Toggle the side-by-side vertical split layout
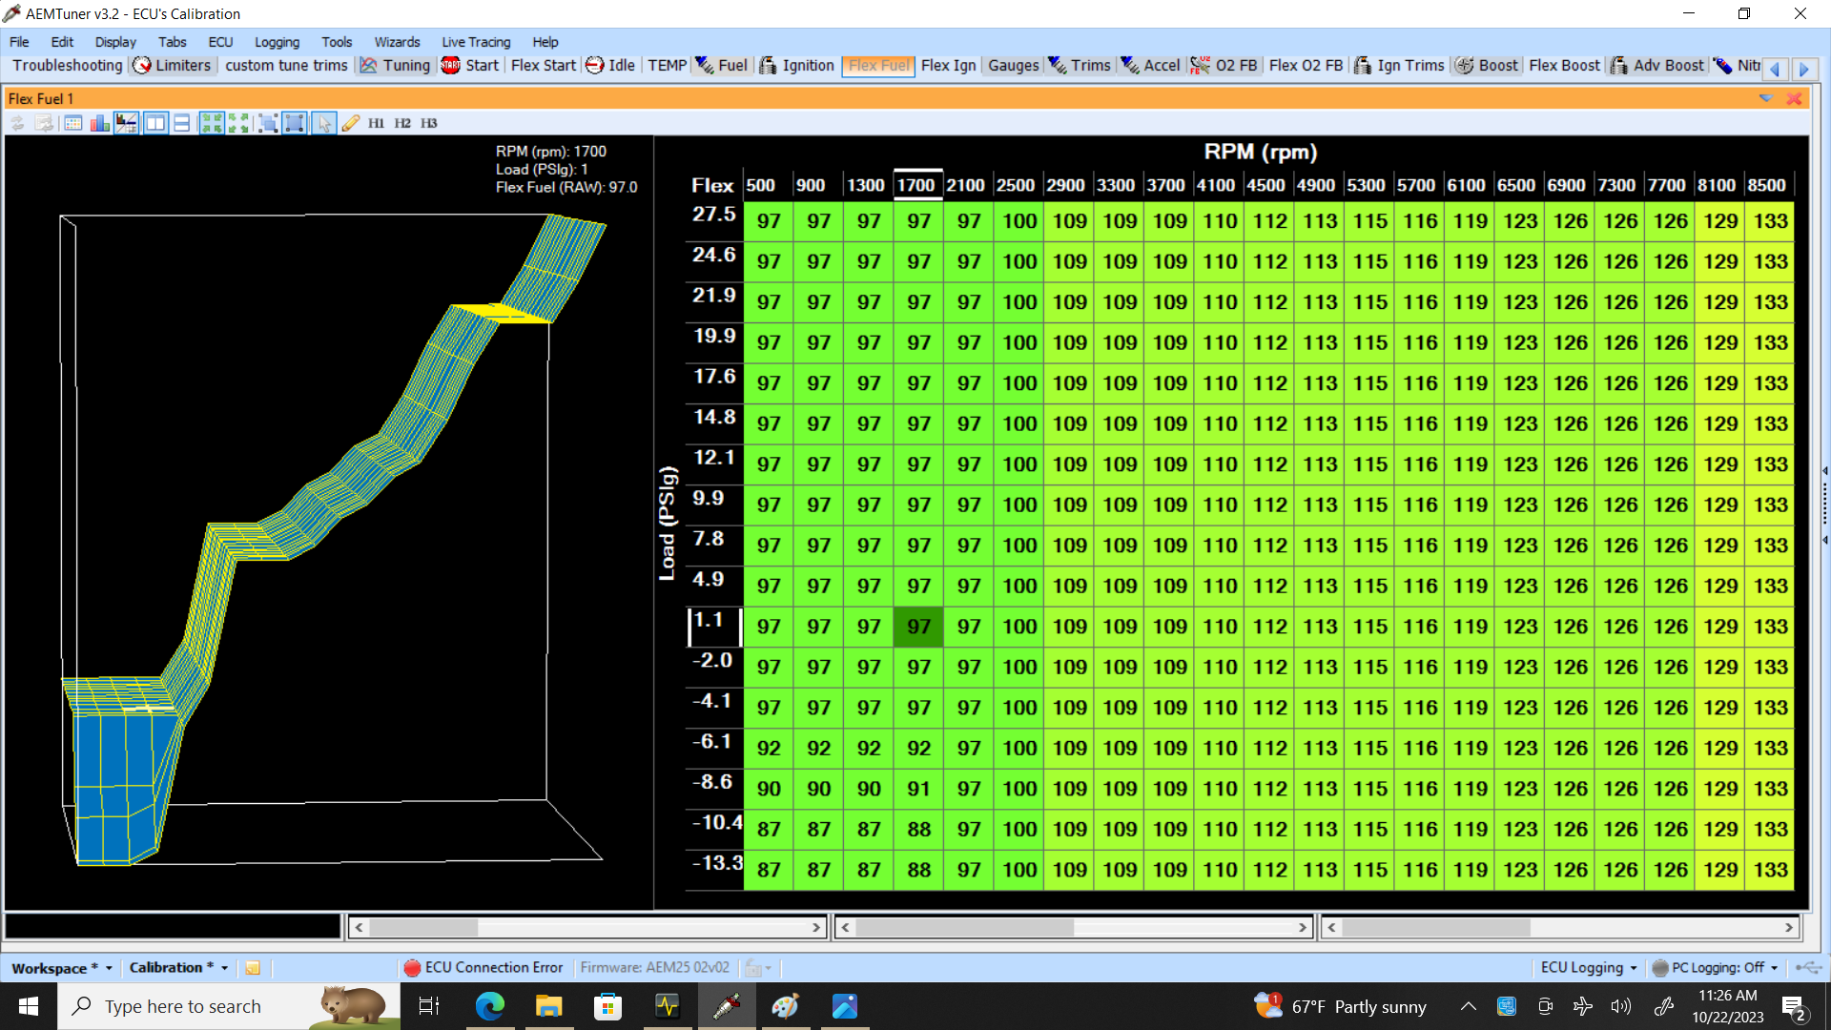The image size is (1831, 1030). click(155, 123)
